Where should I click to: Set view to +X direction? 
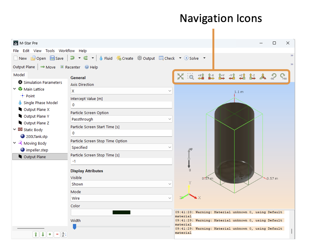coord(201,77)
